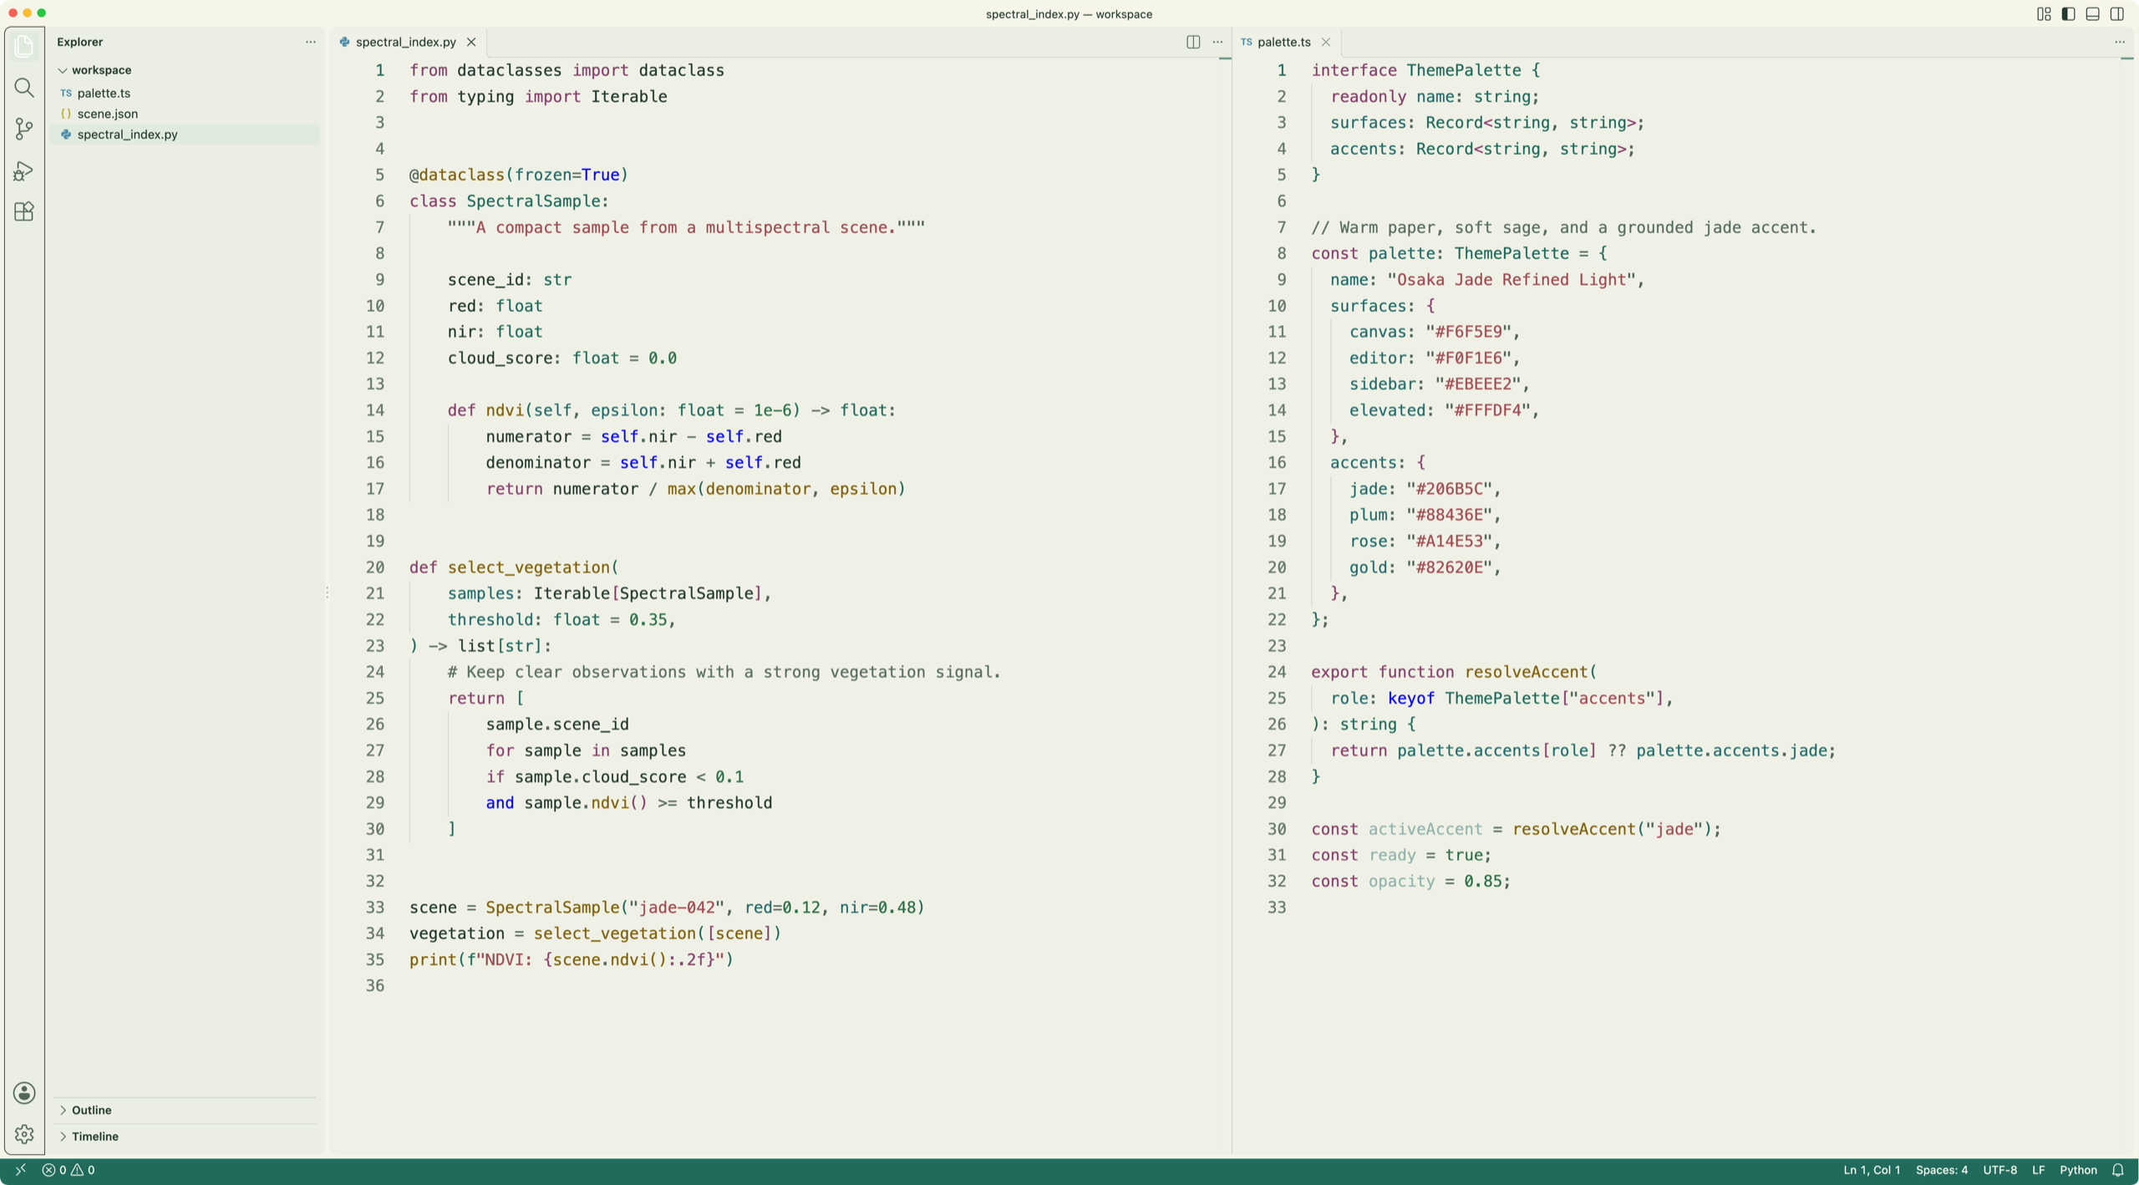Click line number 20 in spectral_index.py gutter
This screenshot has width=2139, height=1185.
click(374, 567)
